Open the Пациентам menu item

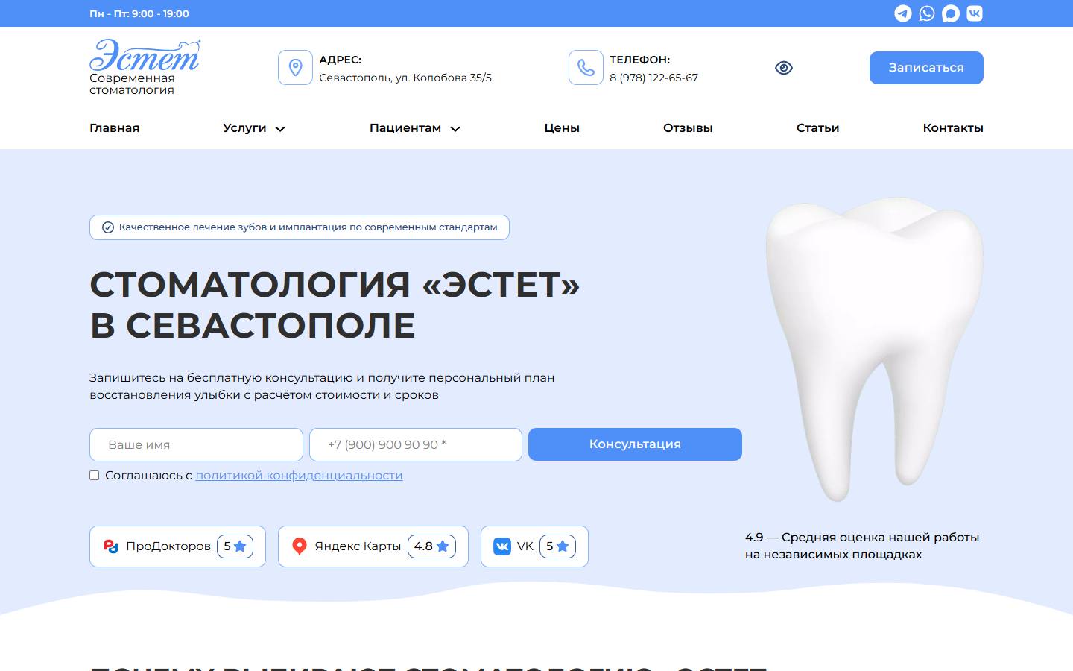coord(405,128)
